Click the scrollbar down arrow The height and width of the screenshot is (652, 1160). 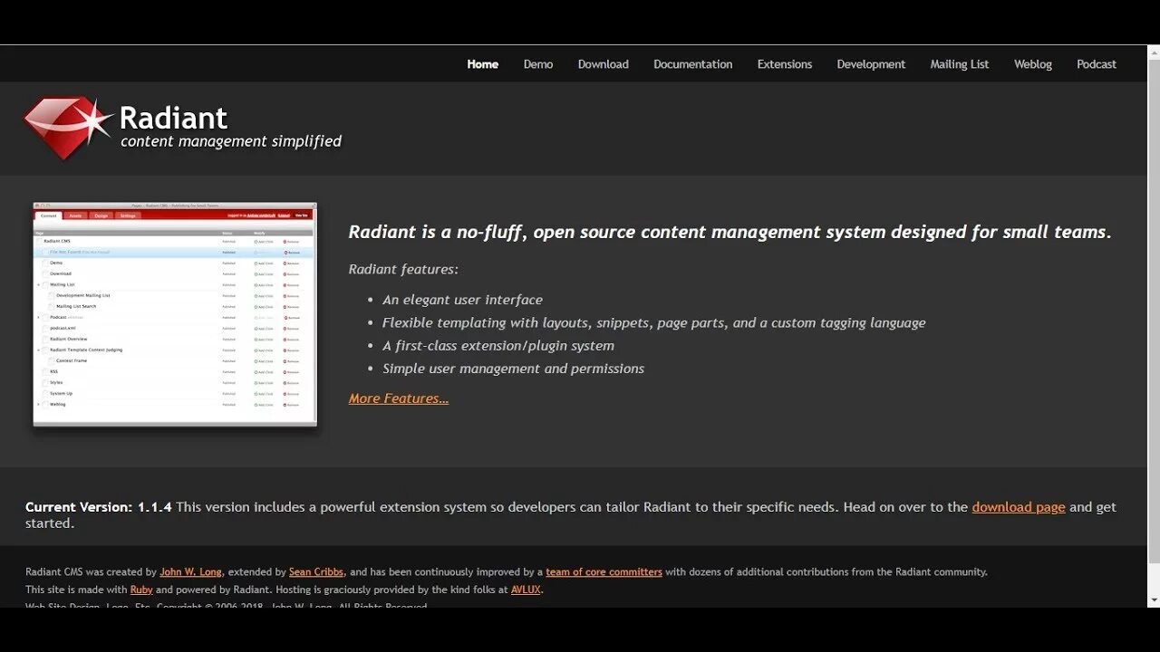click(x=1154, y=600)
